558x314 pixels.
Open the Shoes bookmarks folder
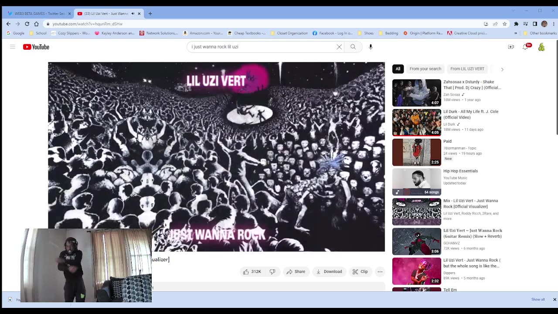[365, 33]
